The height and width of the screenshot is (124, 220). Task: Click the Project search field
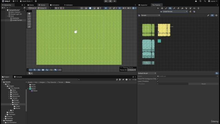pyautogui.click(x=97, y=80)
